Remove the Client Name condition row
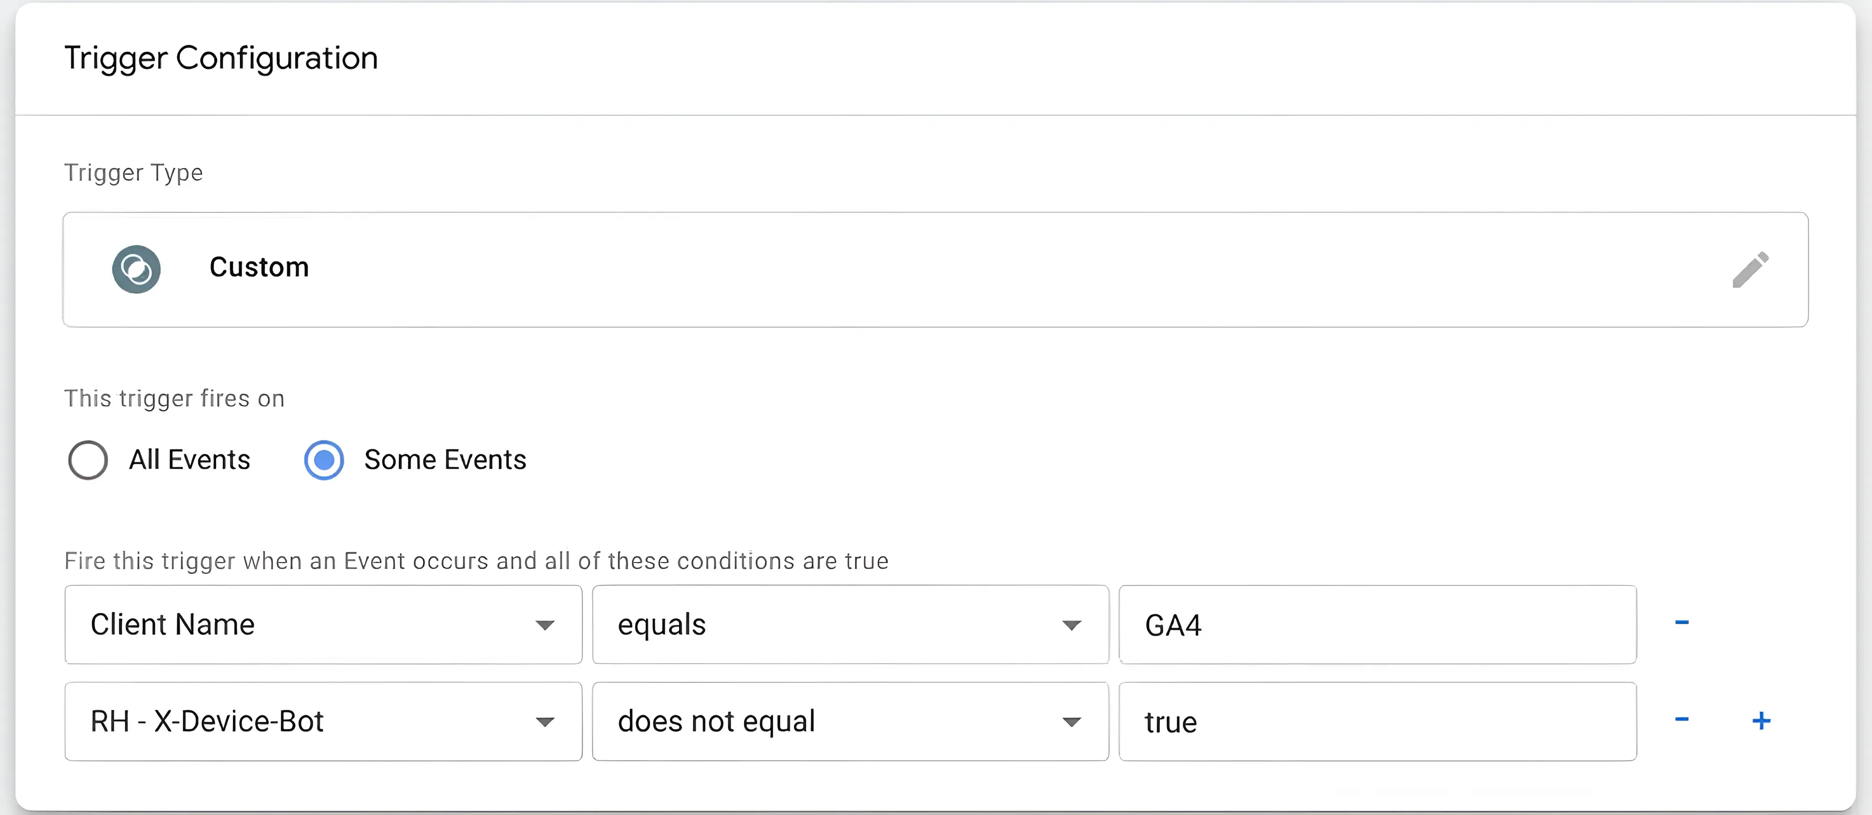Image resolution: width=1872 pixels, height=815 pixels. (1681, 622)
